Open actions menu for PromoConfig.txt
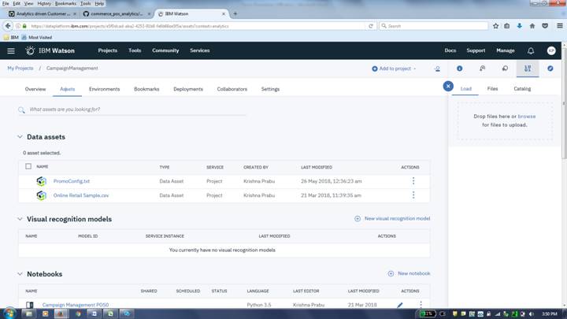 coord(413,181)
